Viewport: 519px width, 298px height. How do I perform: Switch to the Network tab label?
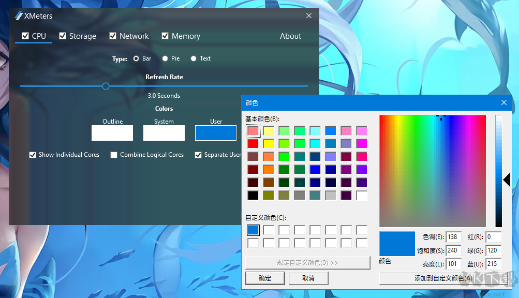134,36
